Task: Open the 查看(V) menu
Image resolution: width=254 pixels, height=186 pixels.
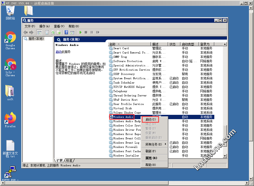Action: [x=59, y=26]
